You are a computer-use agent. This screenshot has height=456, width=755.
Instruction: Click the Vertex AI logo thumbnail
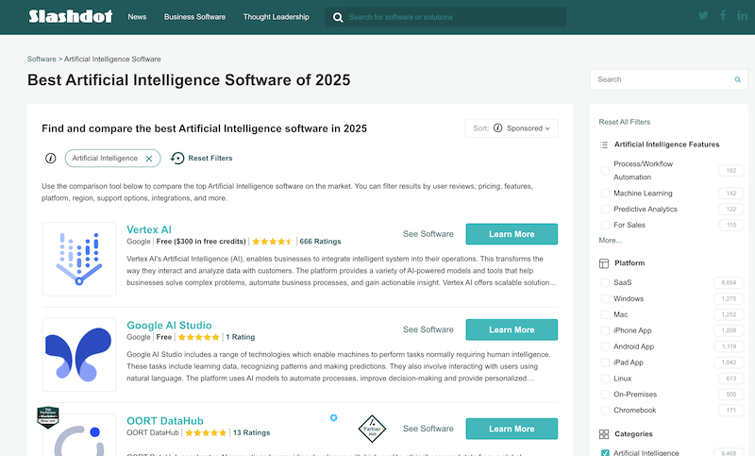click(x=79, y=259)
